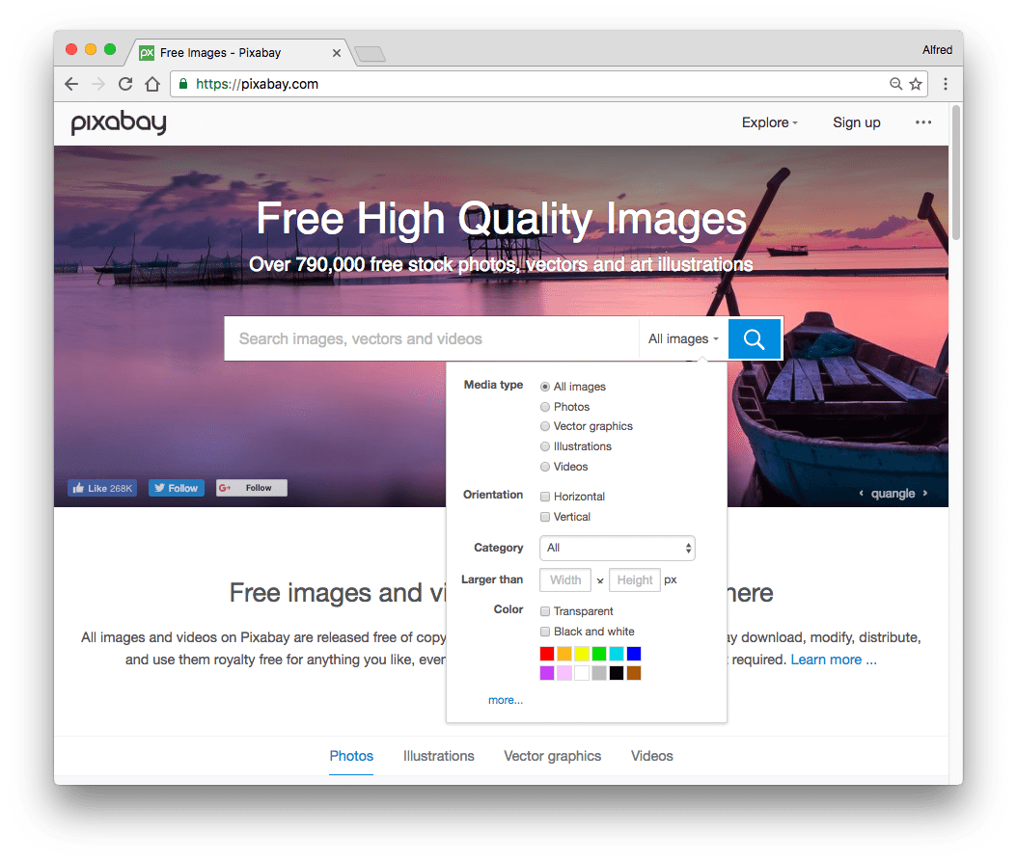Click the Sign up button
Viewport: 1017px width, 862px height.
pos(856,122)
